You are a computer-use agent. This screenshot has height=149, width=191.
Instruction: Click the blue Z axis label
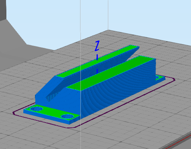click(97, 46)
